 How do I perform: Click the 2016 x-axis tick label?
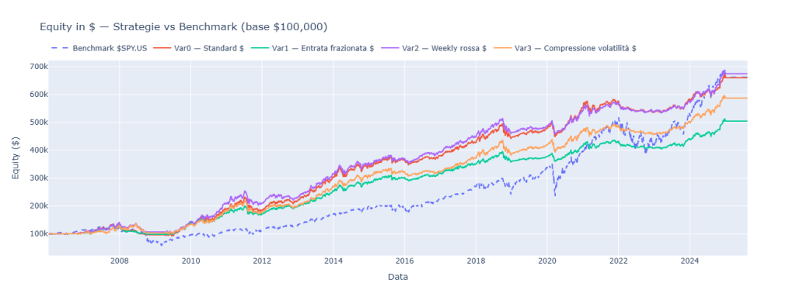tap(404, 261)
